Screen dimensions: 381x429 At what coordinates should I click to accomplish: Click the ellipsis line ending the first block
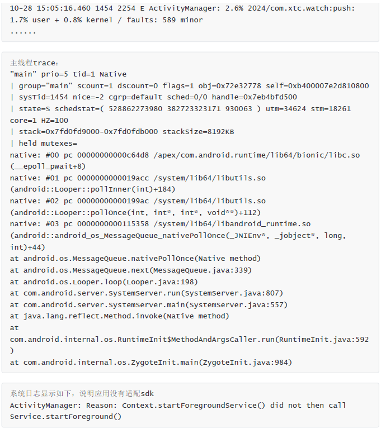[23, 31]
